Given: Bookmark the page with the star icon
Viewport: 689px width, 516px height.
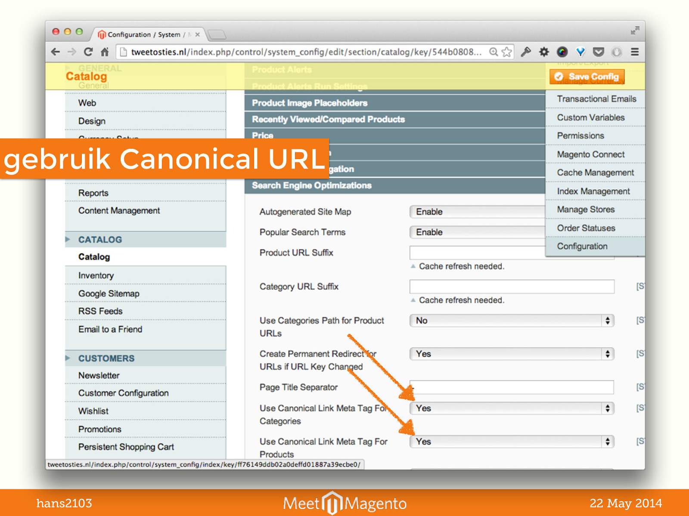Looking at the screenshot, I should pos(507,52).
